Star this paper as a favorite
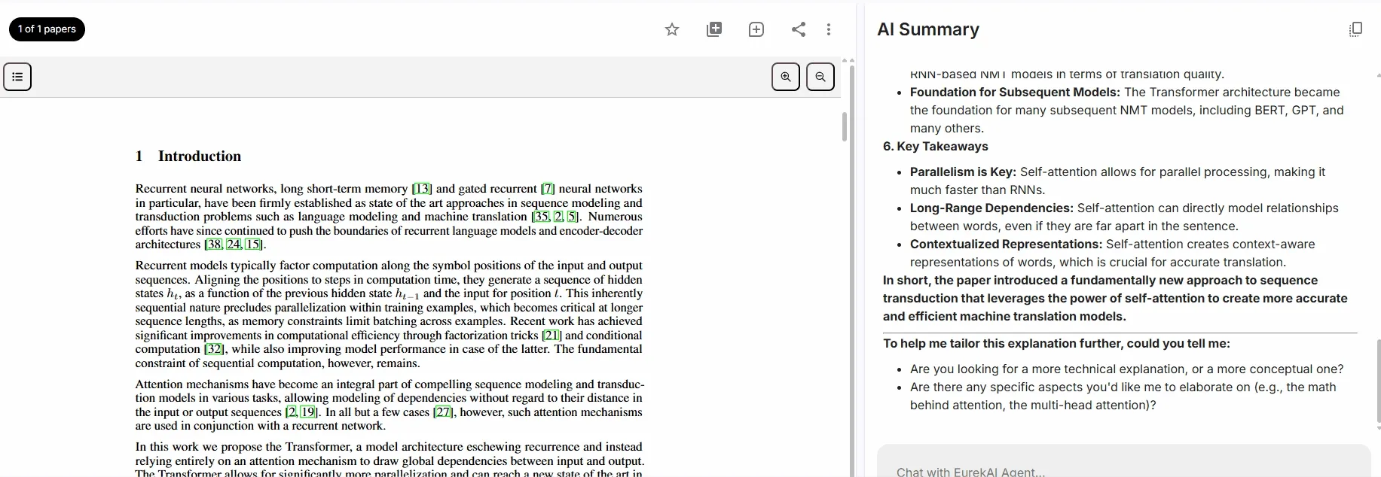This screenshot has height=477, width=1381. pyautogui.click(x=672, y=29)
